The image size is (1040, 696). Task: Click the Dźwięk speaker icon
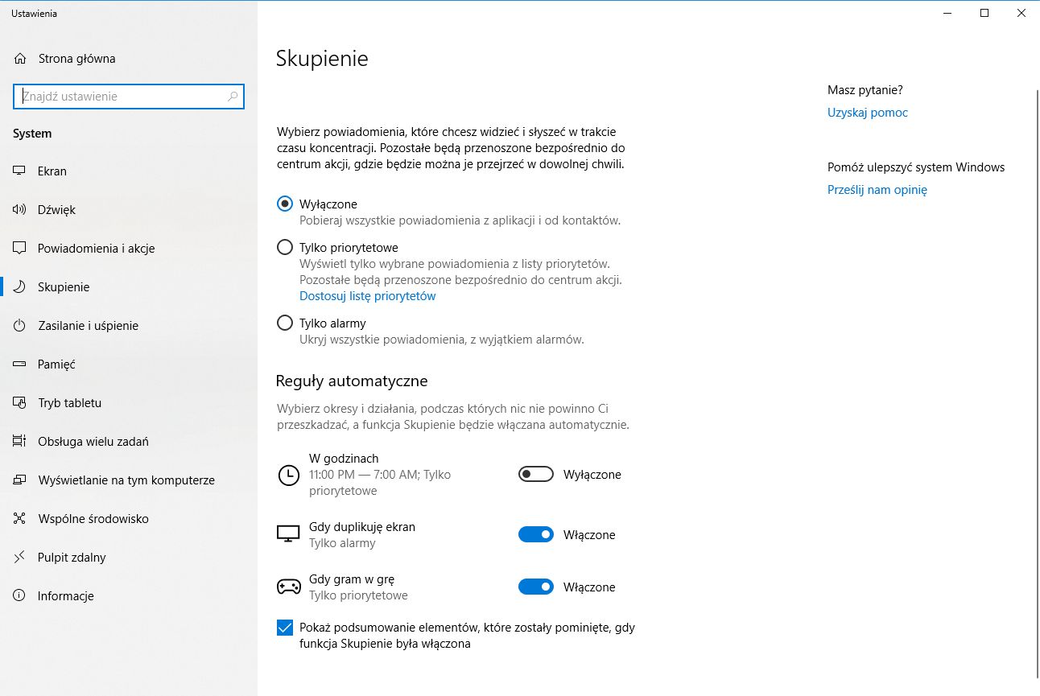[x=20, y=210]
